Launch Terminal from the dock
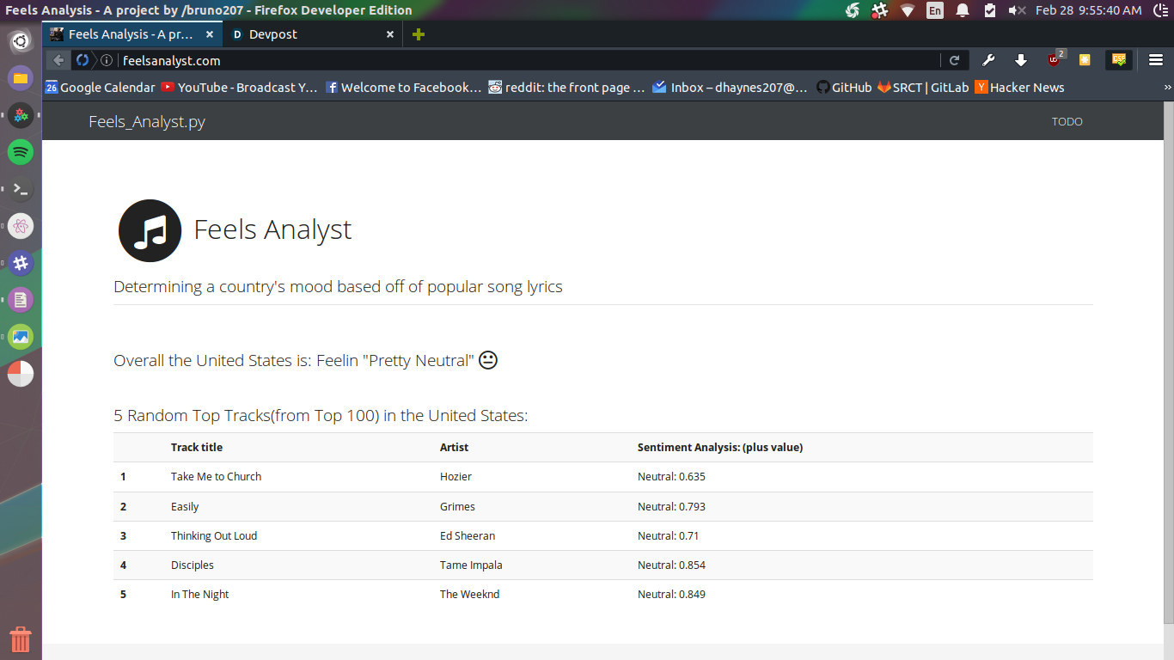 click(x=21, y=189)
